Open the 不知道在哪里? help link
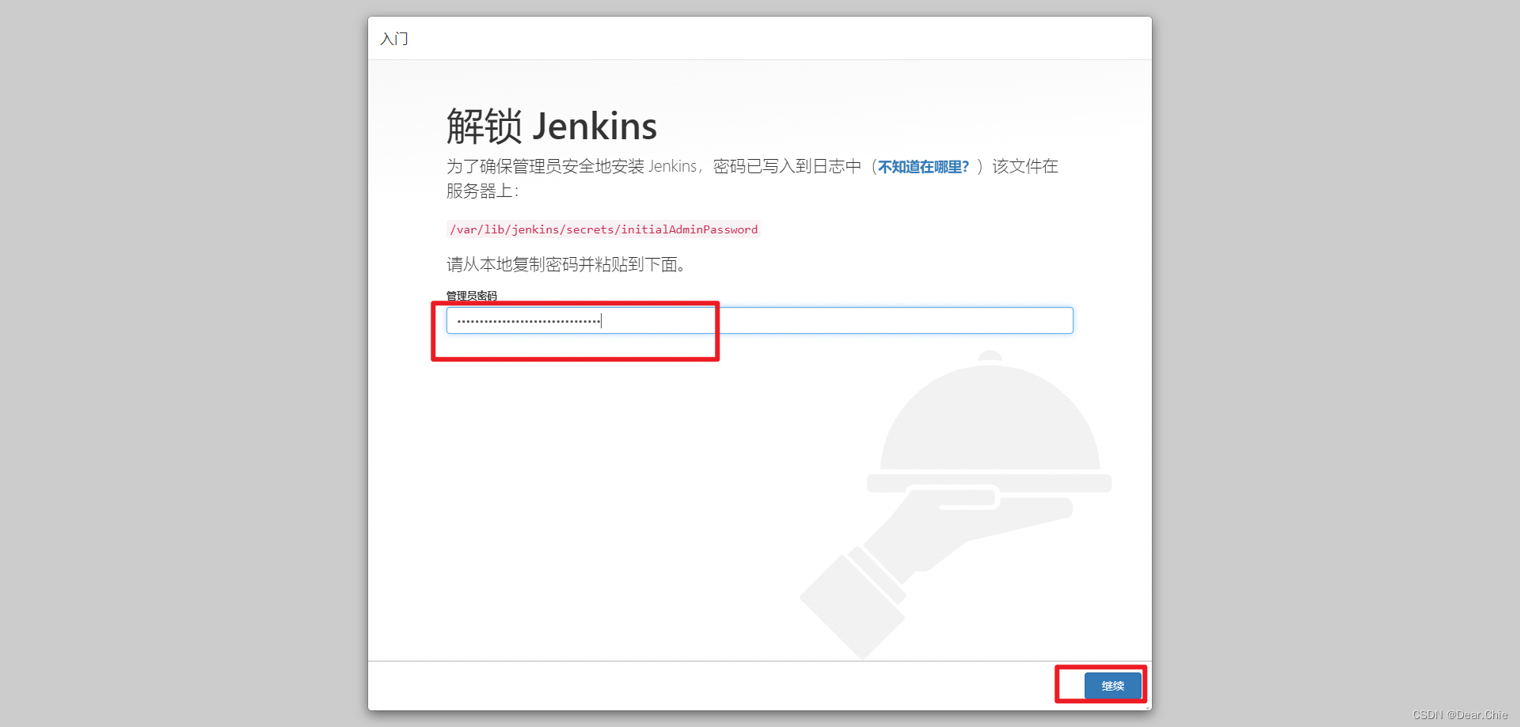 tap(923, 167)
